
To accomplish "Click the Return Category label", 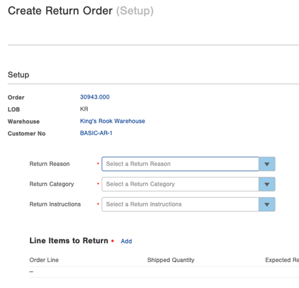I will pos(51,184).
